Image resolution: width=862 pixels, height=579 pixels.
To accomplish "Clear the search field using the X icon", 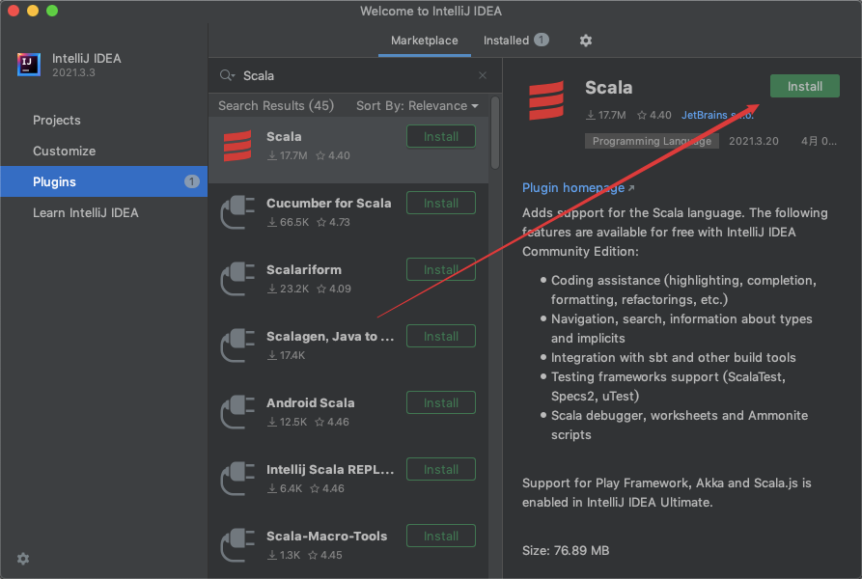I will point(482,75).
